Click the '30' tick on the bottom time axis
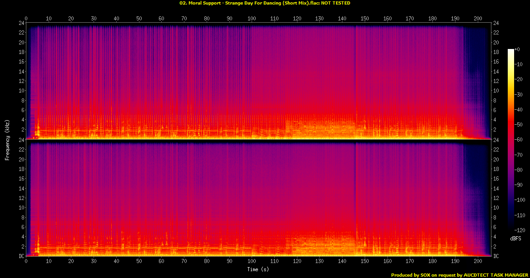Screen dimensions: 530x278 (x=94, y=261)
